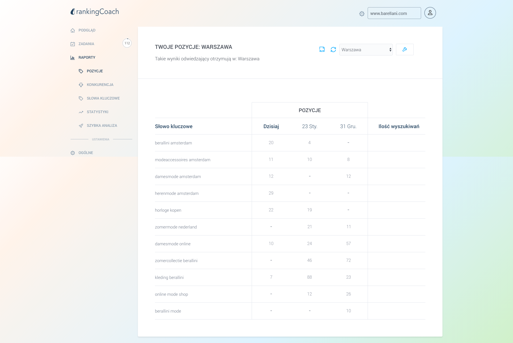Open Konkurencja report

(100, 85)
